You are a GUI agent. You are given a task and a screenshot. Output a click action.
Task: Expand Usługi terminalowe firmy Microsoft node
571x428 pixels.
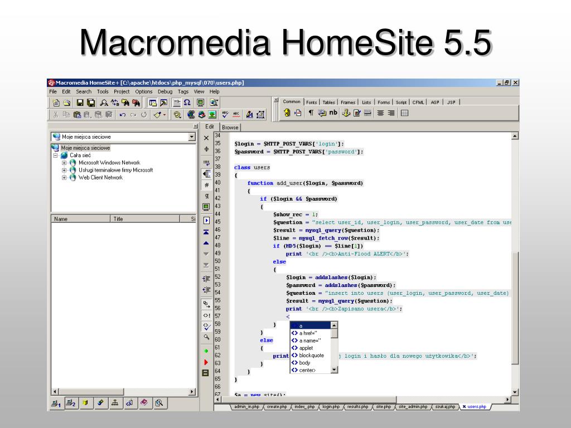tap(64, 170)
